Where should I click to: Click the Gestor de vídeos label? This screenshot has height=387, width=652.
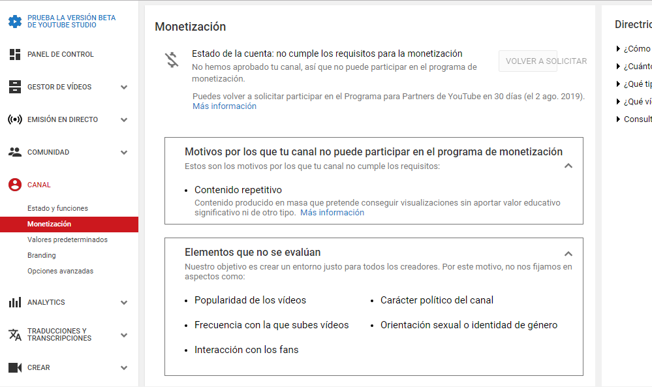coord(59,87)
